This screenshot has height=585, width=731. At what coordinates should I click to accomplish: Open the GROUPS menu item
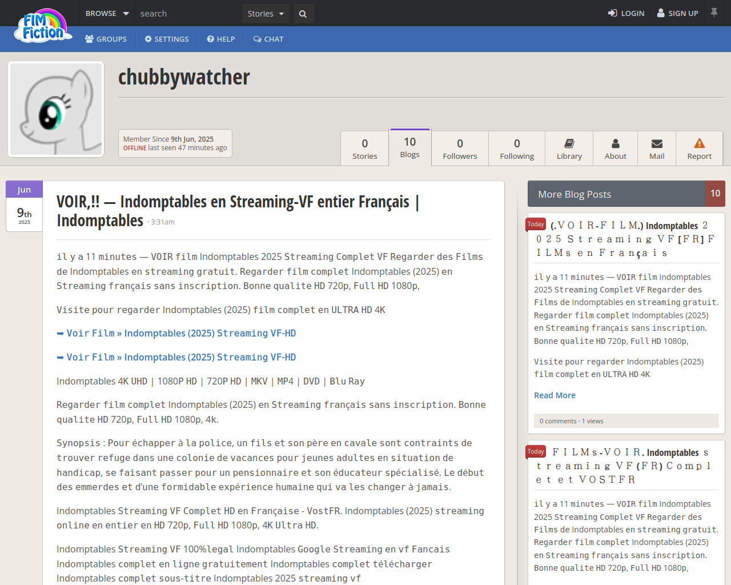click(106, 39)
